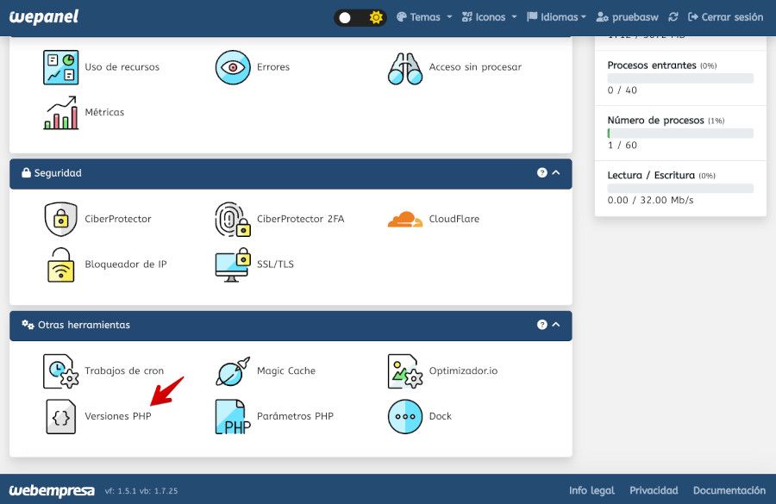Click Cerrar sesión
The width and height of the screenshot is (776, 504).
tap(725, 17)
